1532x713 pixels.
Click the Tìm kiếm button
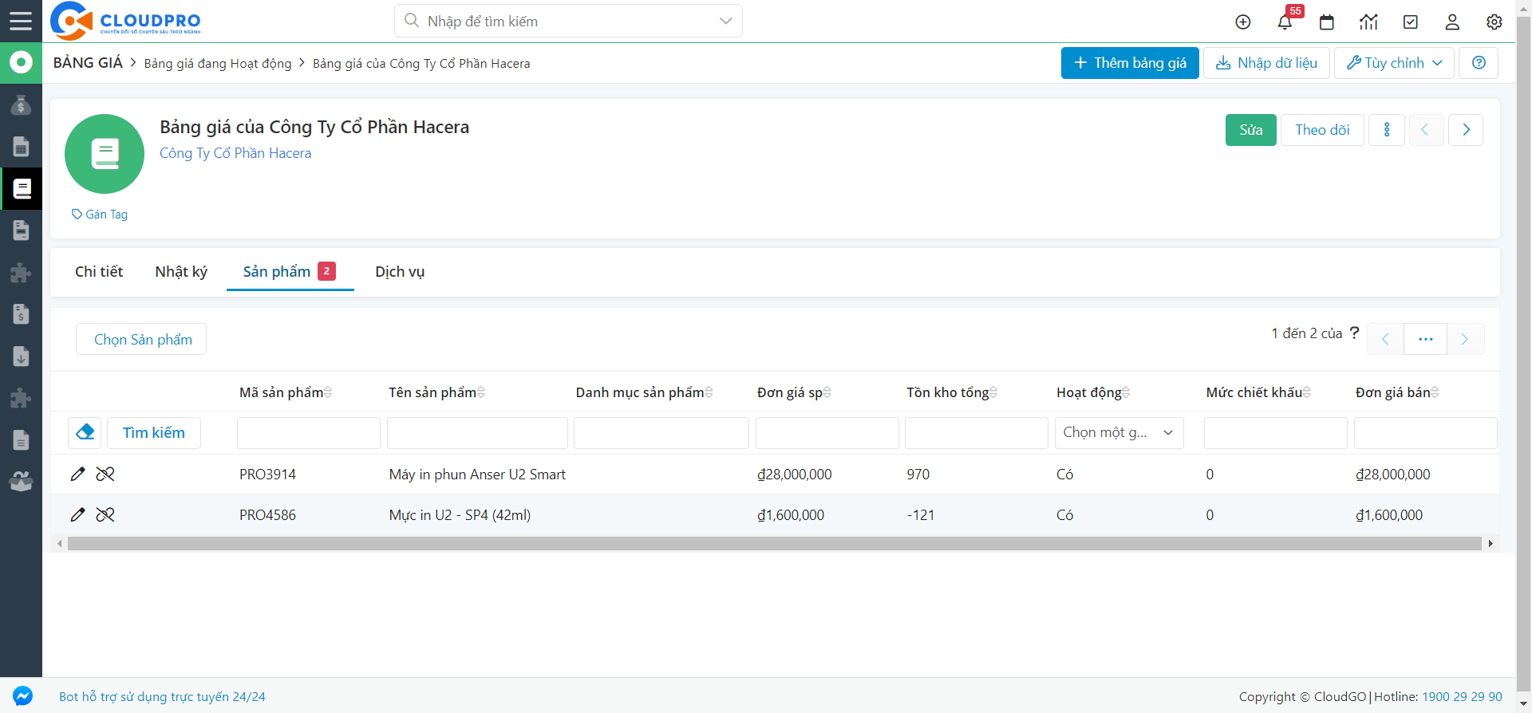pyautogui.click(x=154, y=432)
